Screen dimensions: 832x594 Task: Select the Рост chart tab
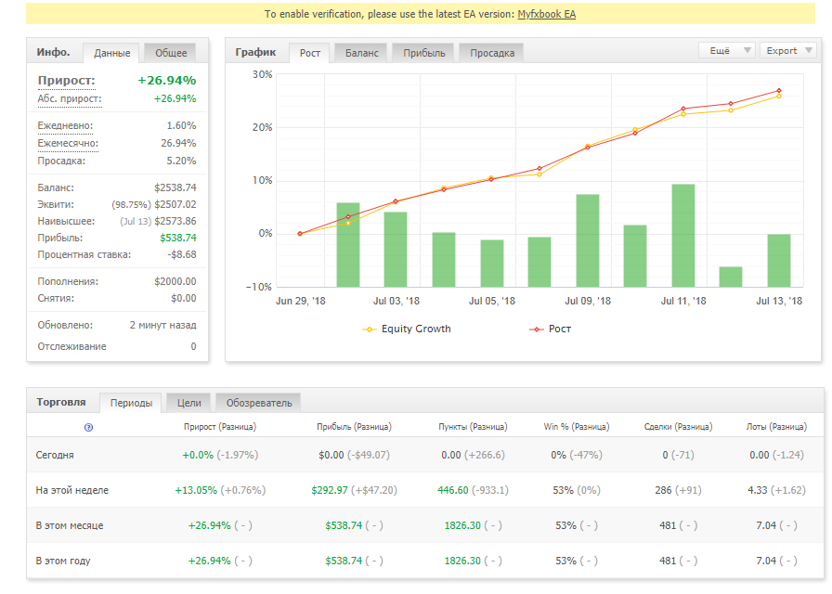(310, 53)
